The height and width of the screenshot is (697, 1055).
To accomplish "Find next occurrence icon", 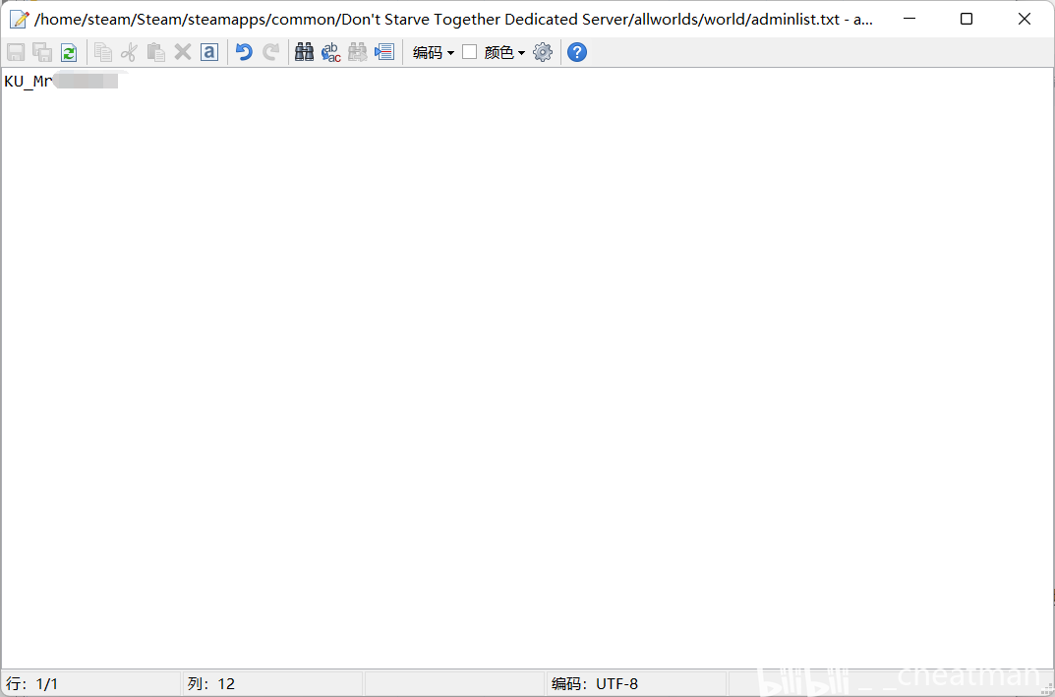I will click(x=357, y=52).
